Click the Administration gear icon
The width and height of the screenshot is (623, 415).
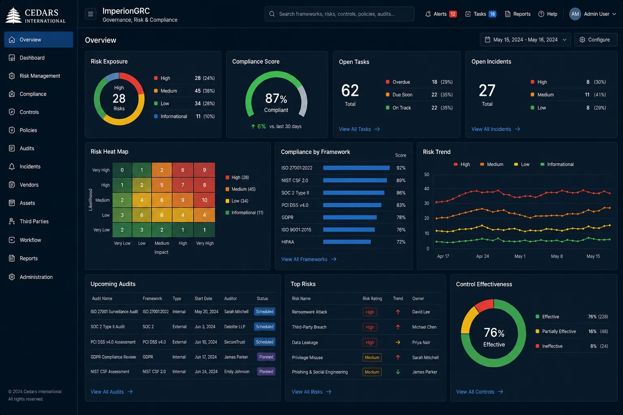(12, 277)
